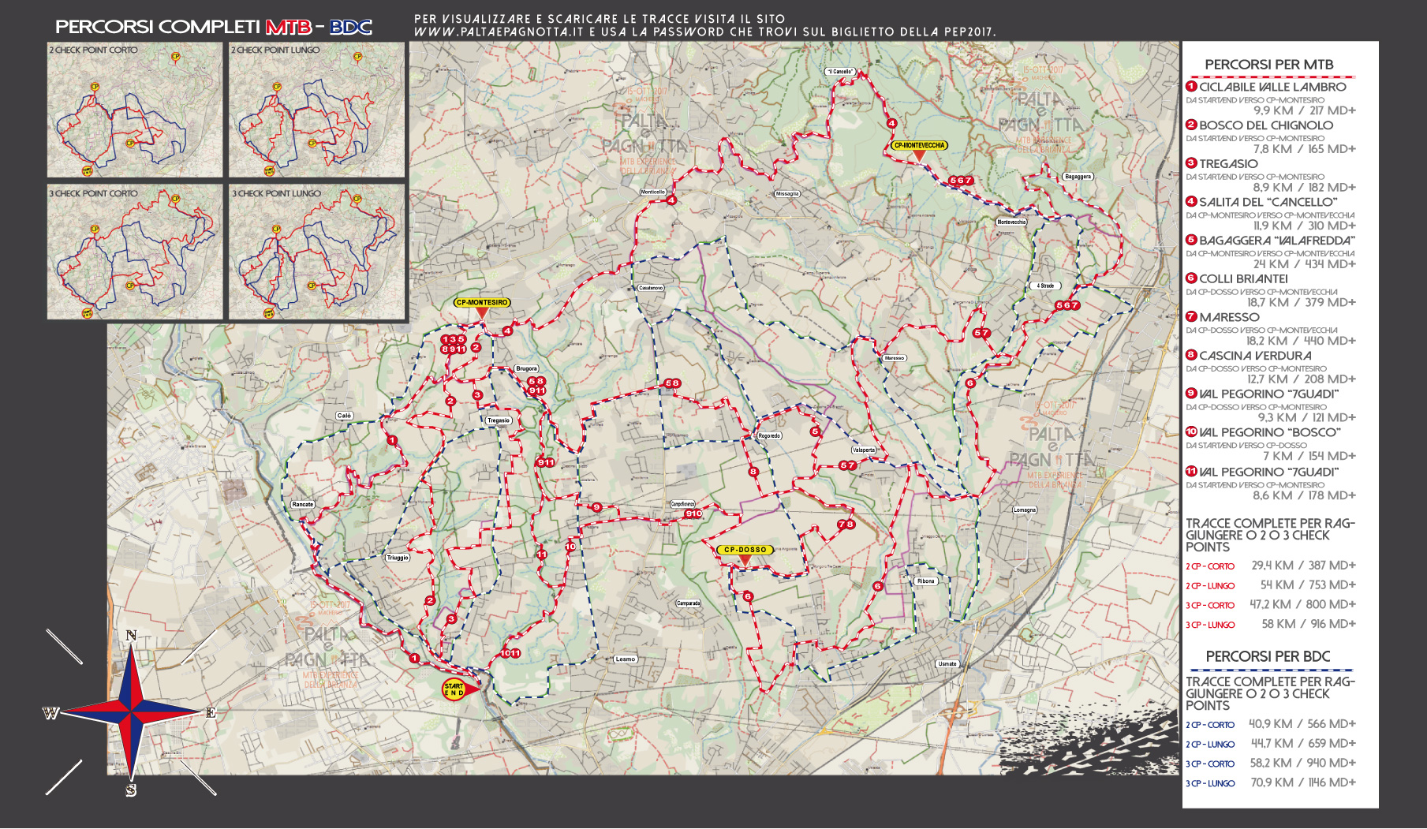Click the Percorsi per MTB heading
The width and height of the screenshot is (1427, 829).
pyautogui.click(x=1269, y=65)
